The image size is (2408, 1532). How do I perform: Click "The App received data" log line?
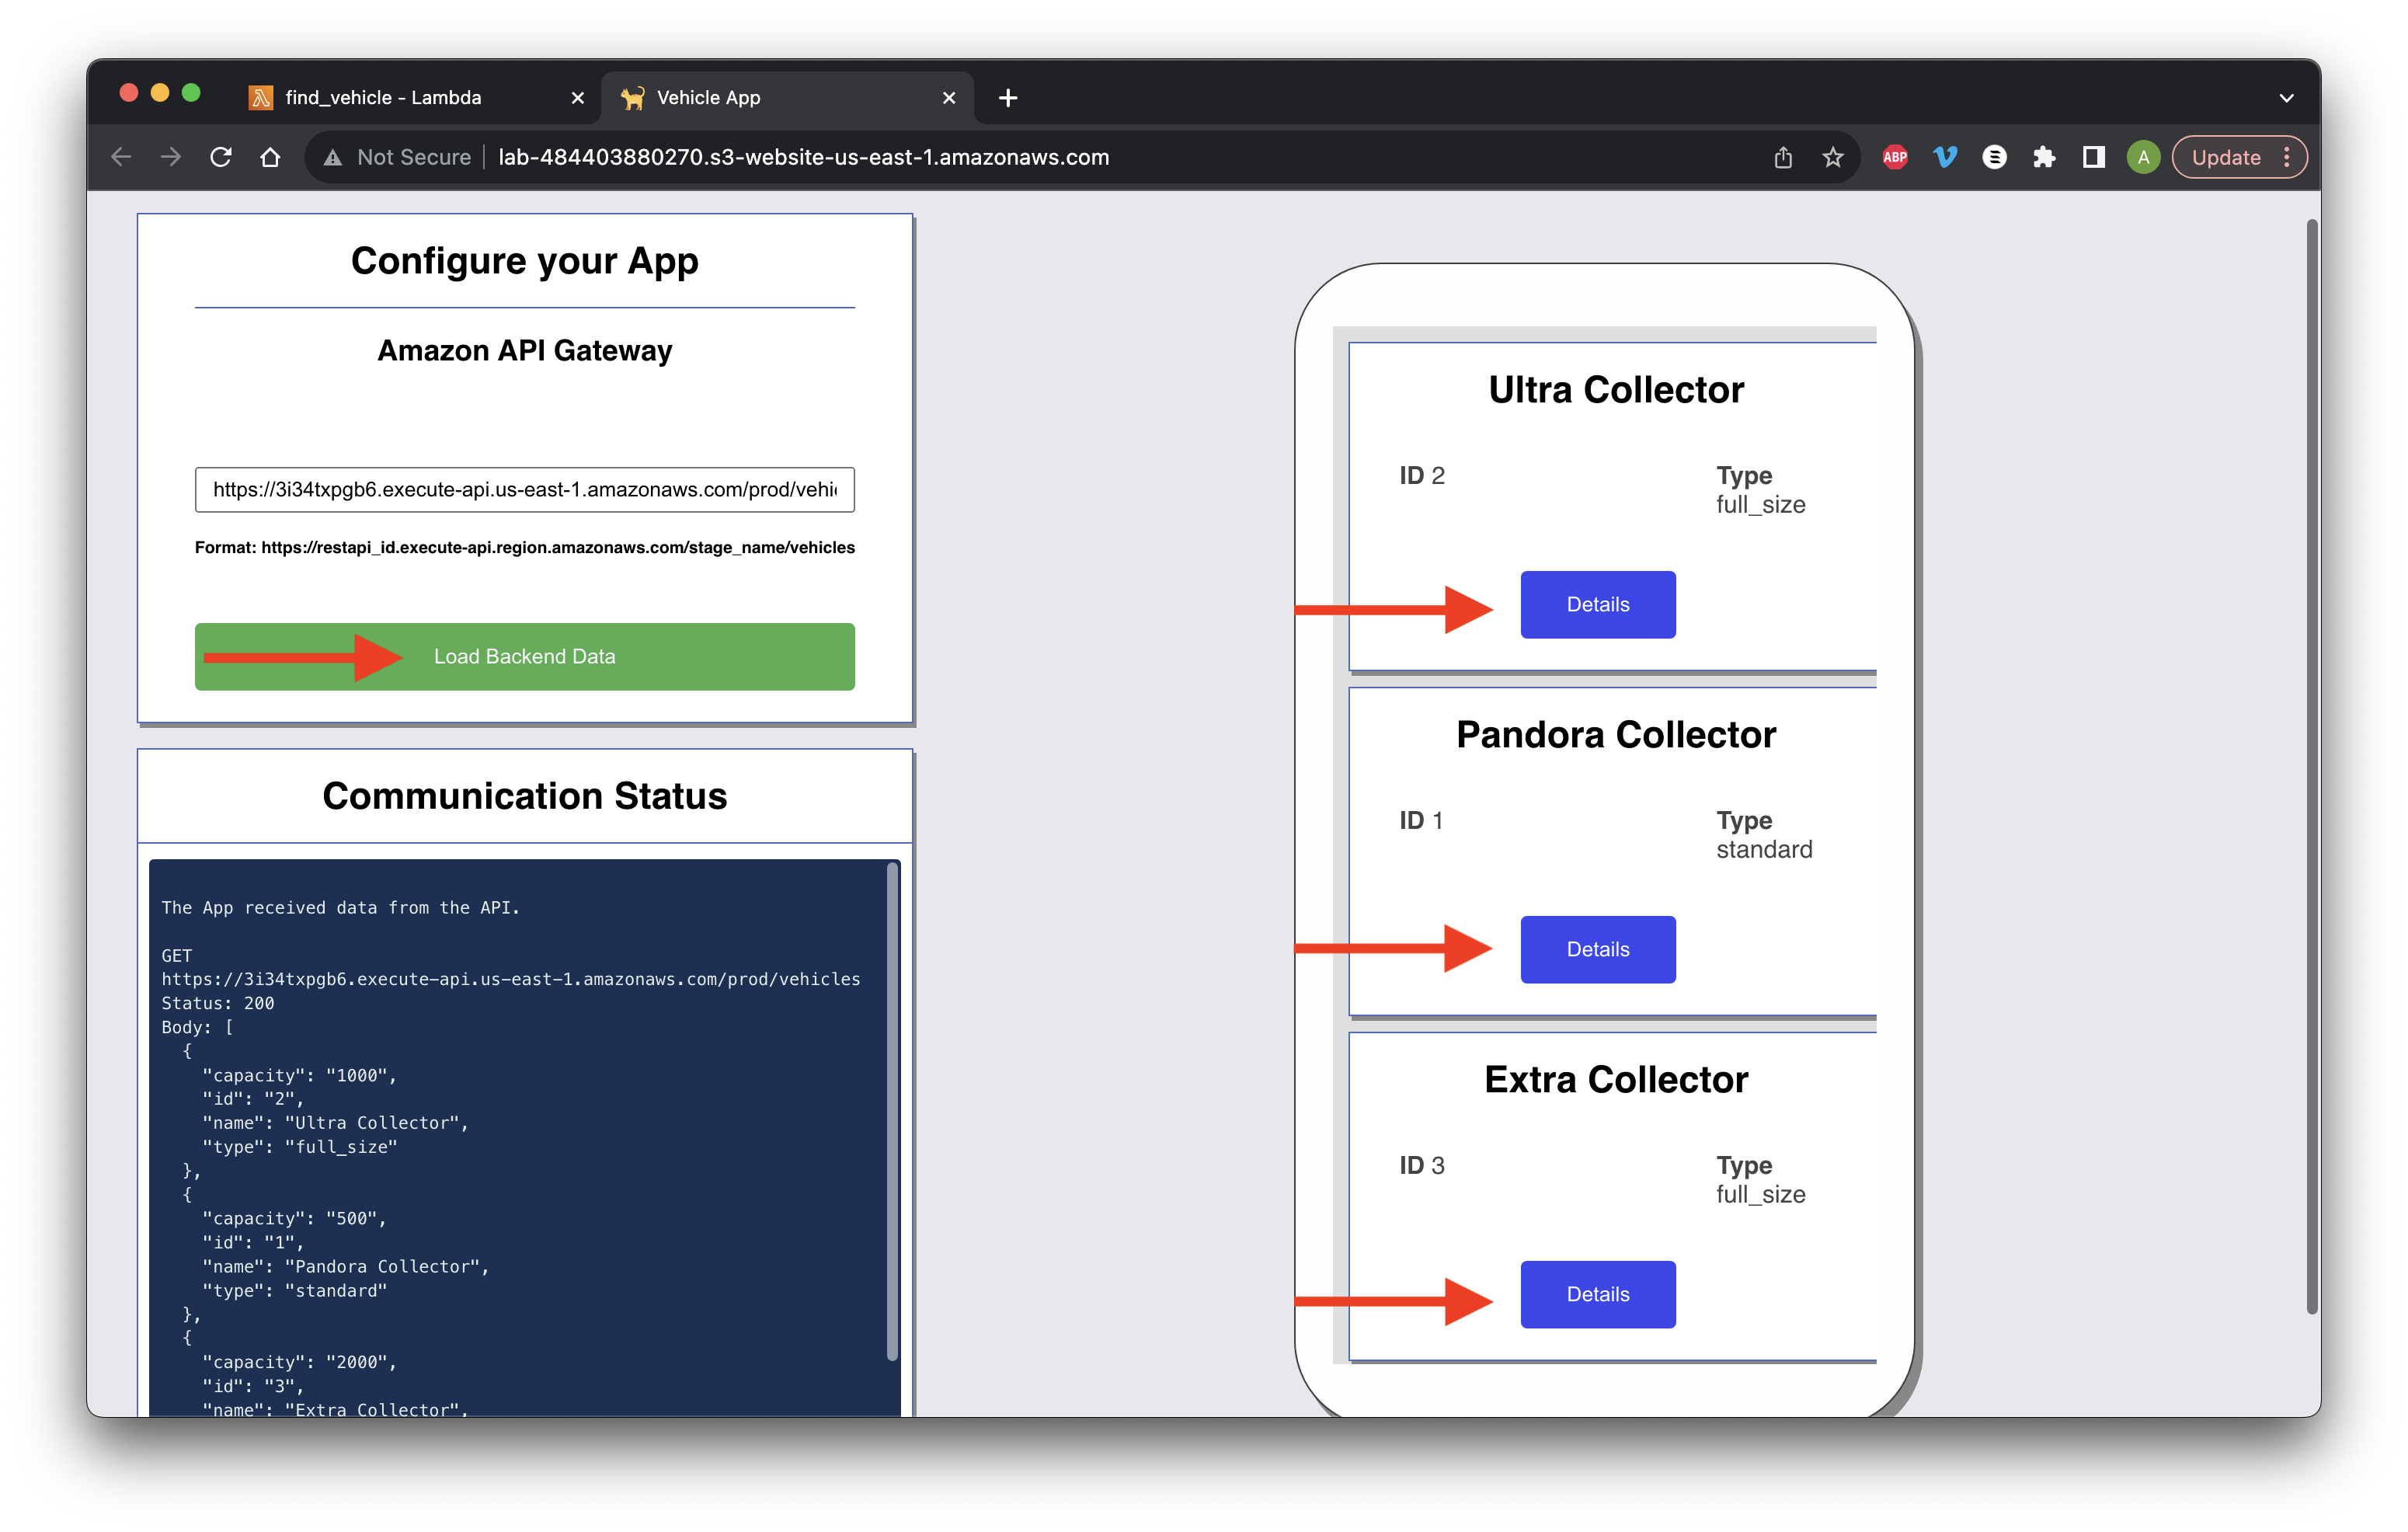(x=340, y=908)
